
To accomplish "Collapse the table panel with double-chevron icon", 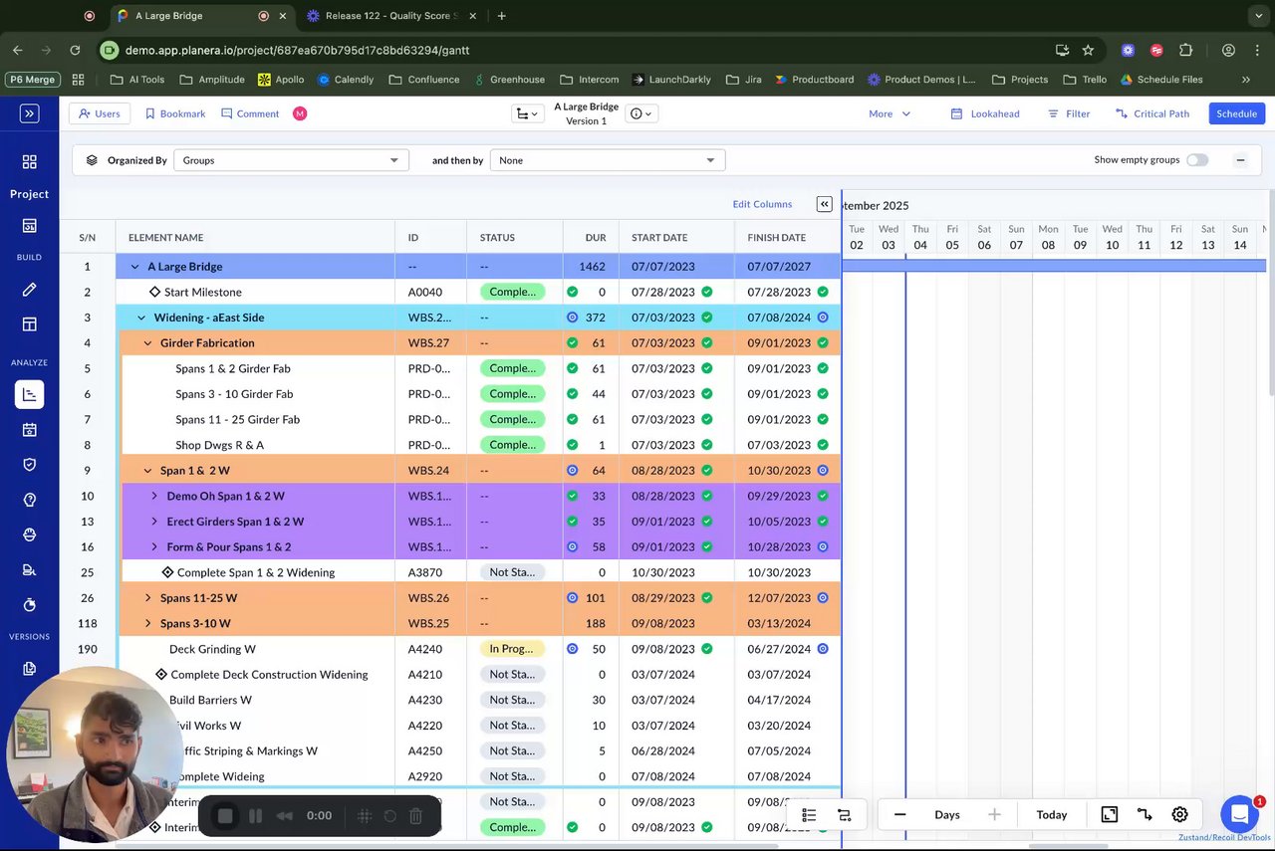I will [x=824, y=204].
